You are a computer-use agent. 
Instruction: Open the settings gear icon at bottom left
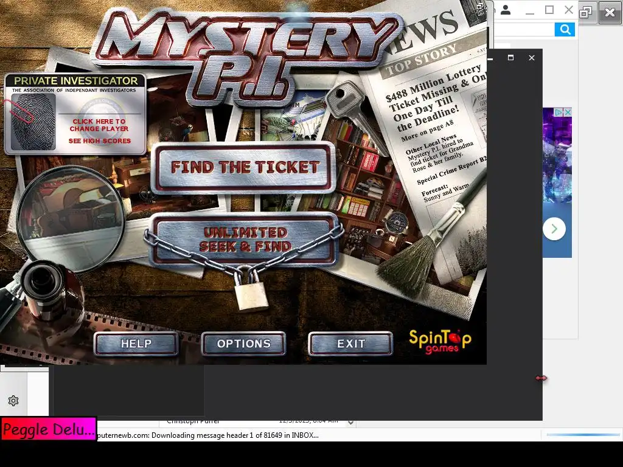(13, 401)
